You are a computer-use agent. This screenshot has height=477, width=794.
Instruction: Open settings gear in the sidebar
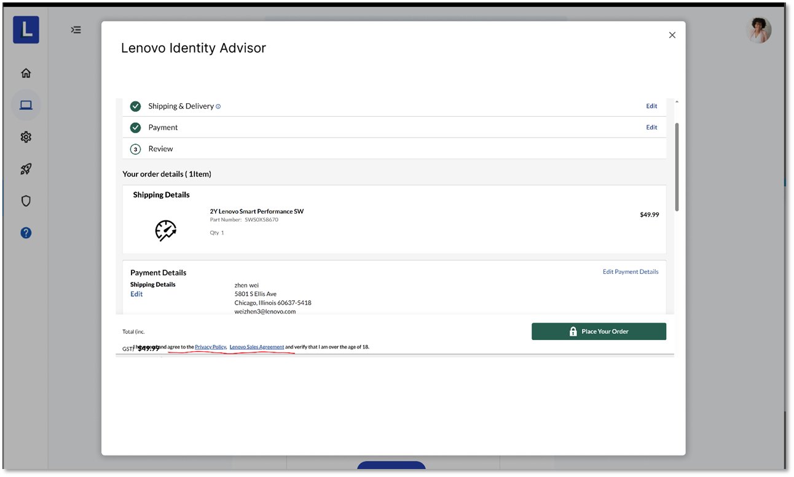[26, 137]
